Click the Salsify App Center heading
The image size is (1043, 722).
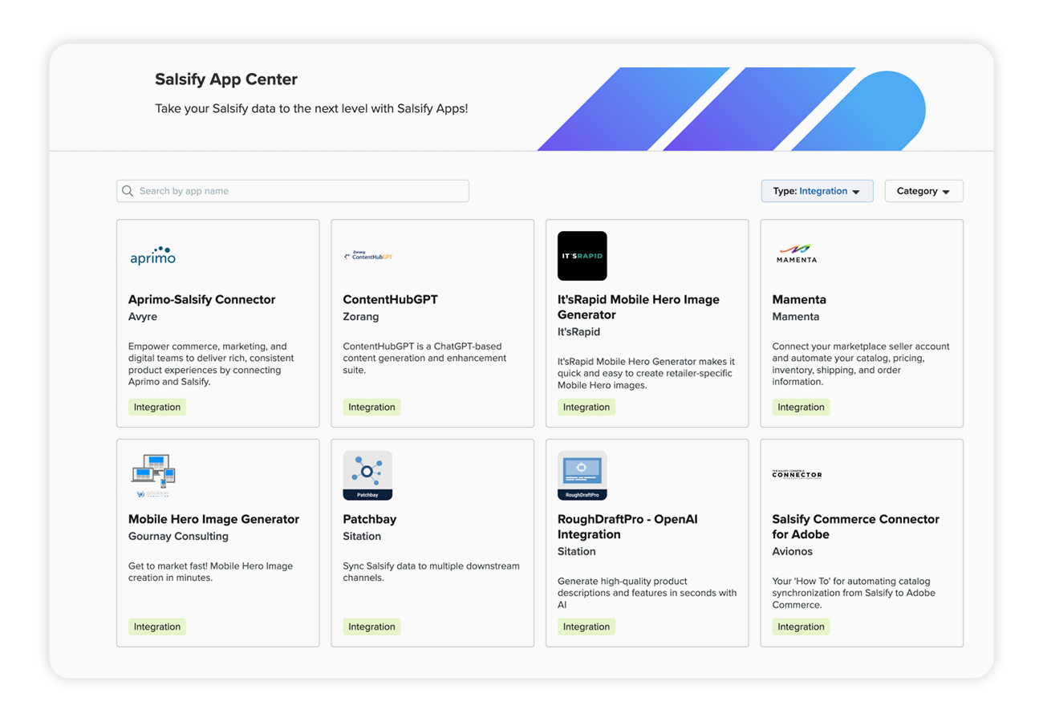226,79
